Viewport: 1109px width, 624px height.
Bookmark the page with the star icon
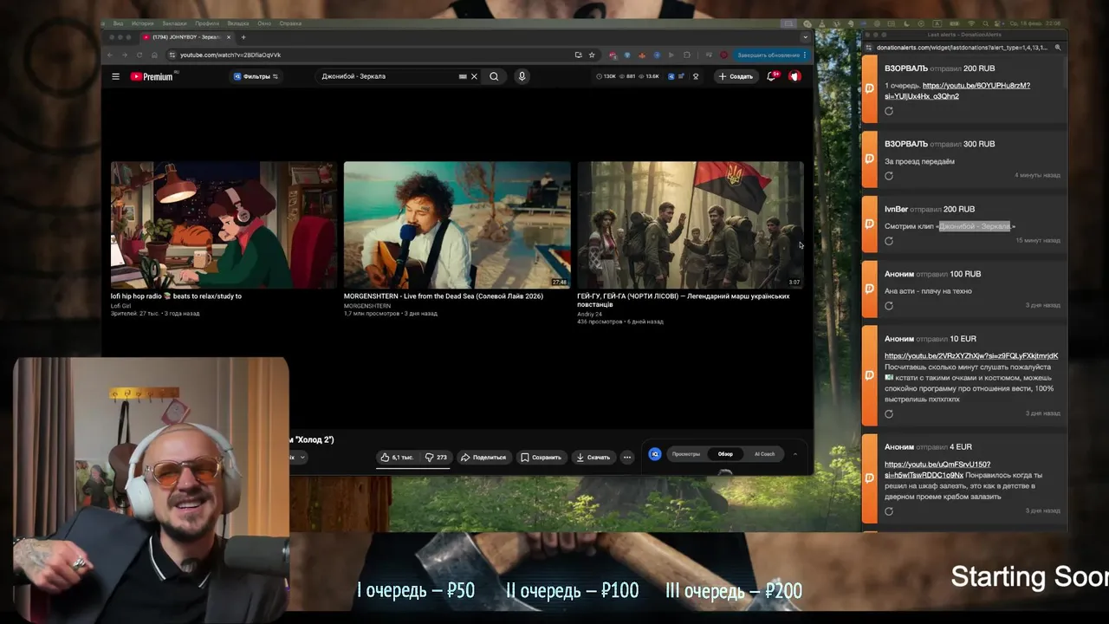592,55
